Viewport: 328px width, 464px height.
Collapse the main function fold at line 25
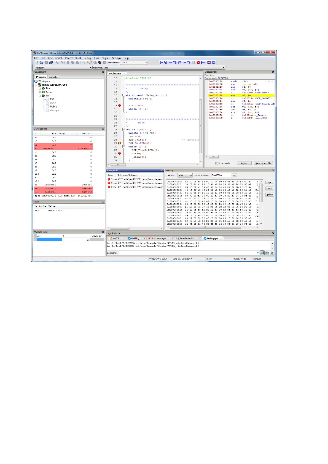point(124,130)
